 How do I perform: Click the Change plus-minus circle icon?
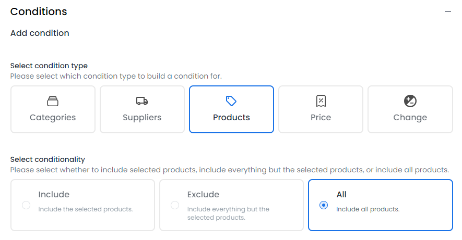pos(410,101)
